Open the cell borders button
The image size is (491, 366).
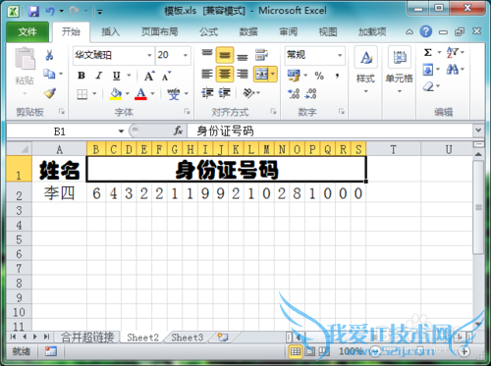coord(82,94)
